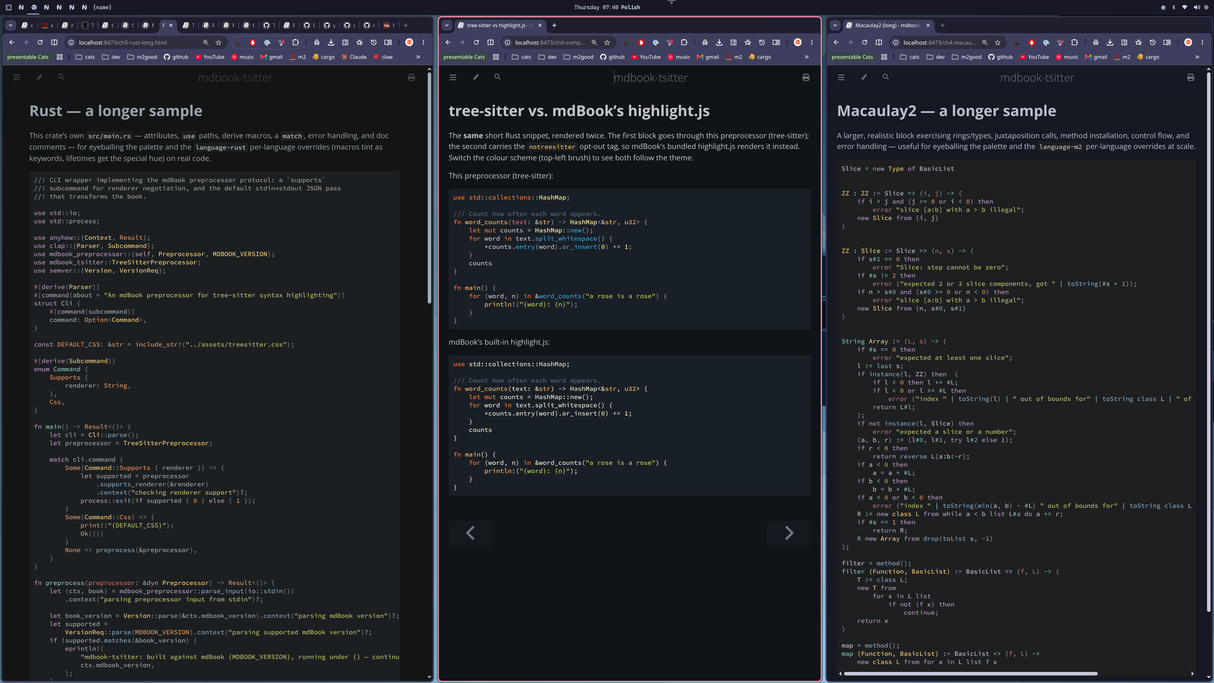Show hidden bookmarks chevron in Rust sample window
This screenshot has width=1214, height=683.
coord(418,57)
